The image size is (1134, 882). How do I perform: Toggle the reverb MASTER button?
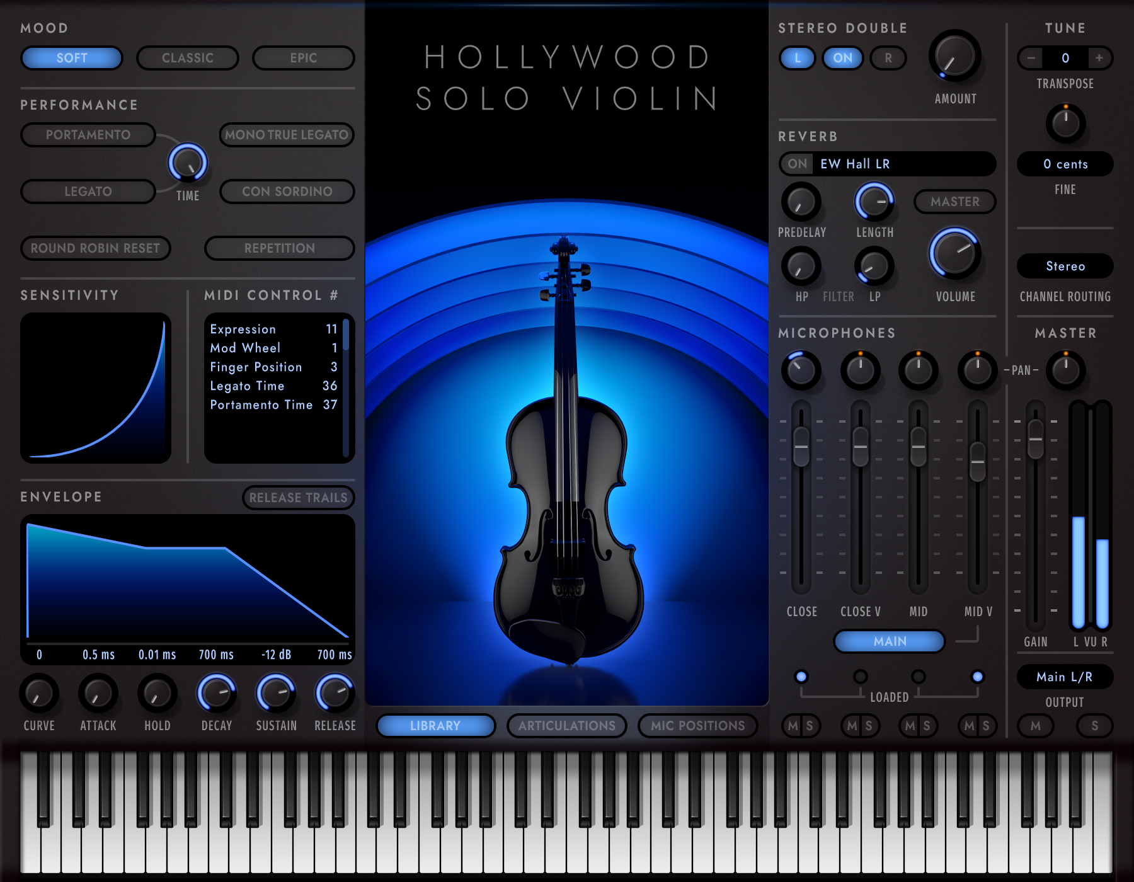955,202
